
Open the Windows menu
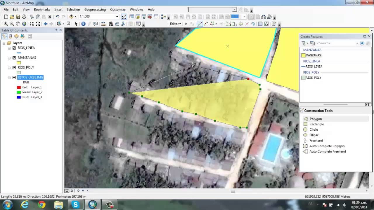coord(136,10)
